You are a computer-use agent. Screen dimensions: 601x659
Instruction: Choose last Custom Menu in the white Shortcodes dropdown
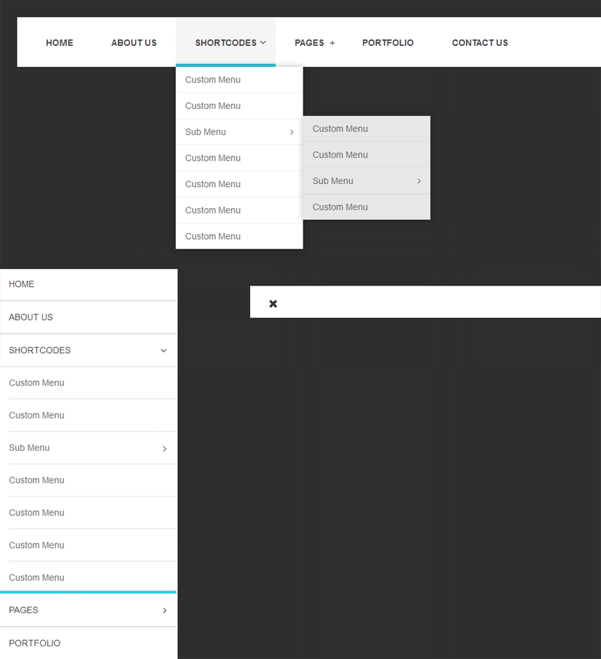[213, 236]
